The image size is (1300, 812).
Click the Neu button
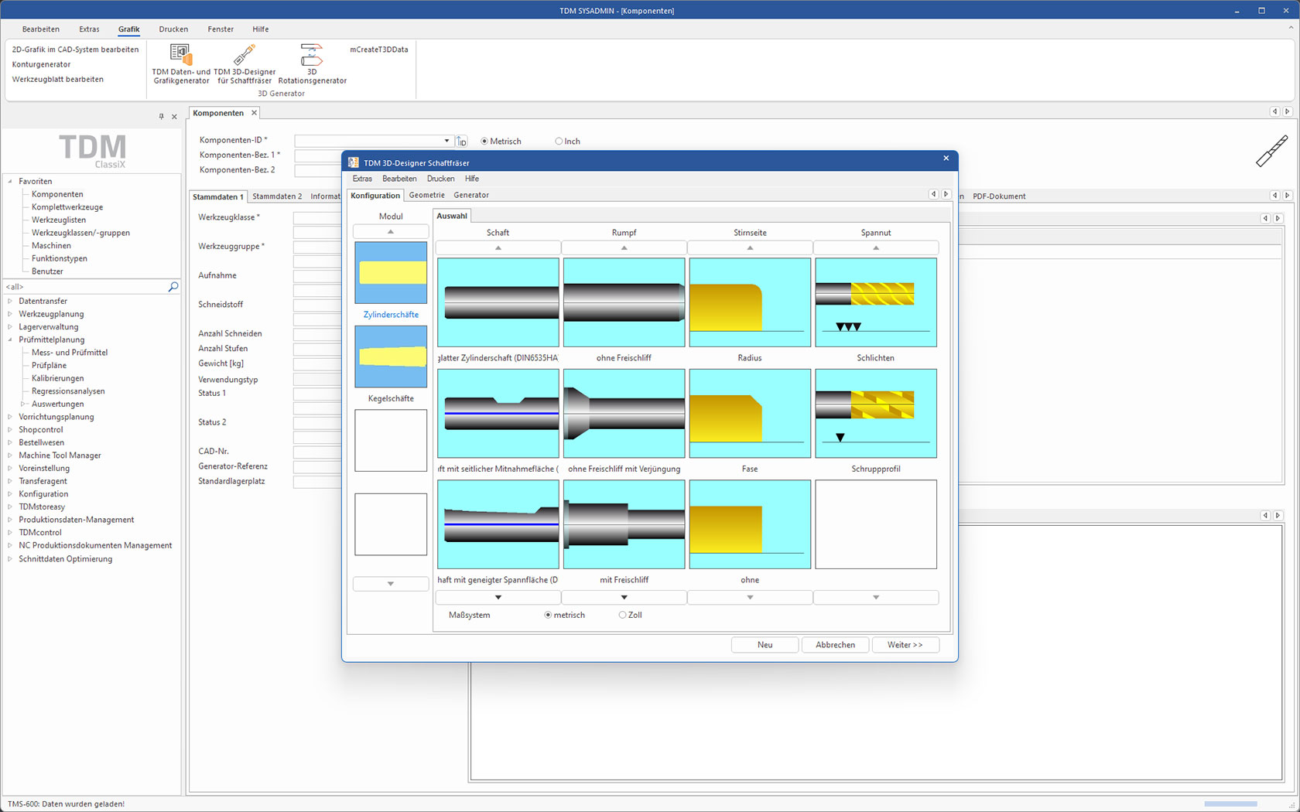(x=765, y=645)
